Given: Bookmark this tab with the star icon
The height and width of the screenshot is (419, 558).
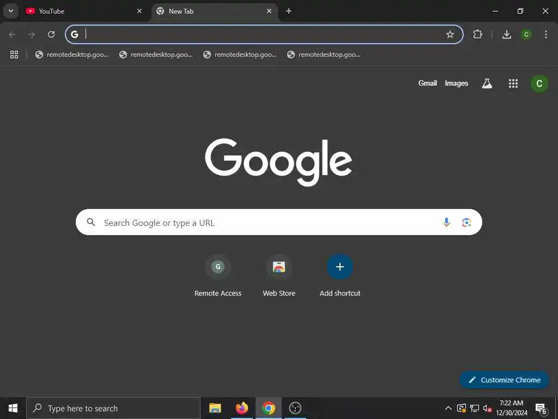Looking at the screenshot, I should (x=450, y=34).
